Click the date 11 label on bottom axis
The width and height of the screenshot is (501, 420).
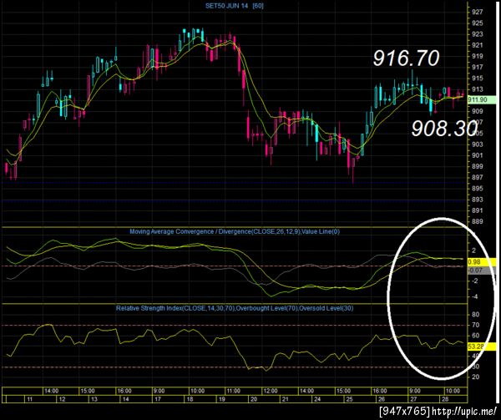tap(30, 399)
